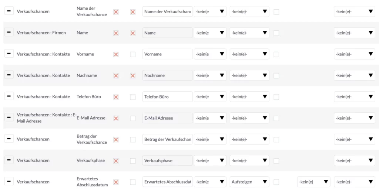This screenshot has width=379, height=193.
Task: Edit the Vorname label text field
Action: [x=168, y=54]
